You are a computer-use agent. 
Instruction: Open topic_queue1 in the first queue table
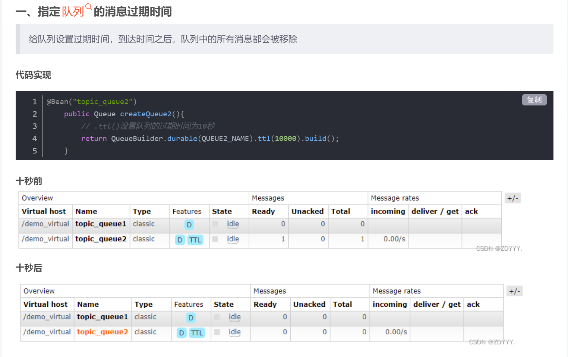click(101, 224)
